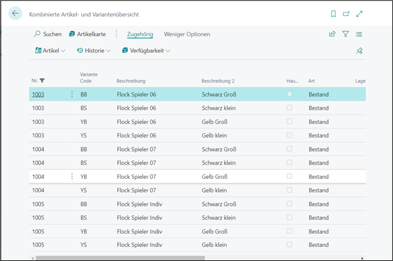Toggle Hau... checkbox for 1003 YS row
Viewport: 393px width, 261px height.
tap(289, 135)
